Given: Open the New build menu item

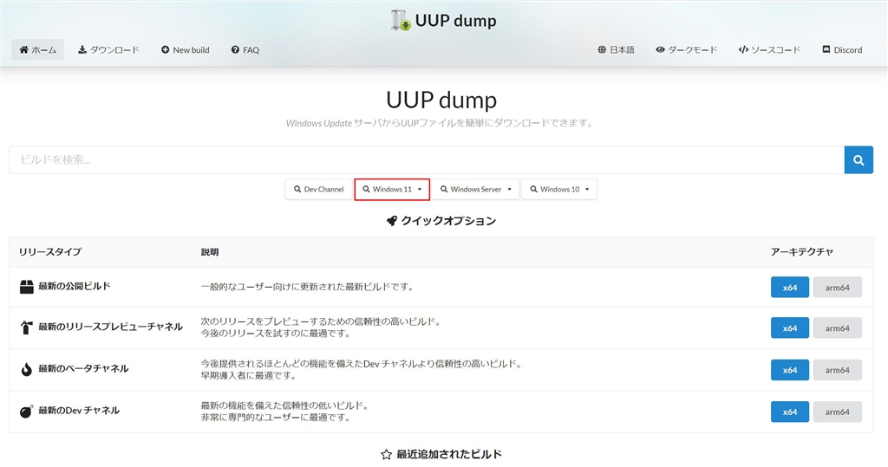Looking at the screenshot, I should [x=186, y=49].
